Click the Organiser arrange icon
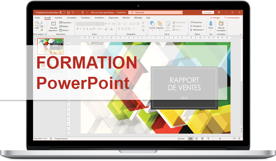The image size is (276, 161). click(160, 24)
